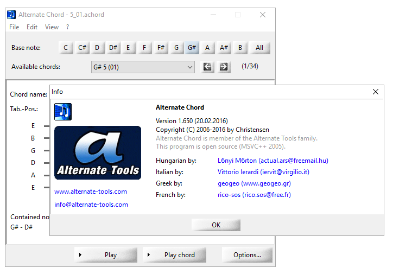Click the G string label
412x274 pixels.
33,150
